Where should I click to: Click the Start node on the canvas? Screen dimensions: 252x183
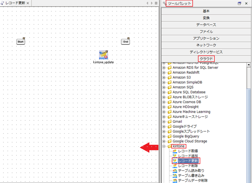20,42
